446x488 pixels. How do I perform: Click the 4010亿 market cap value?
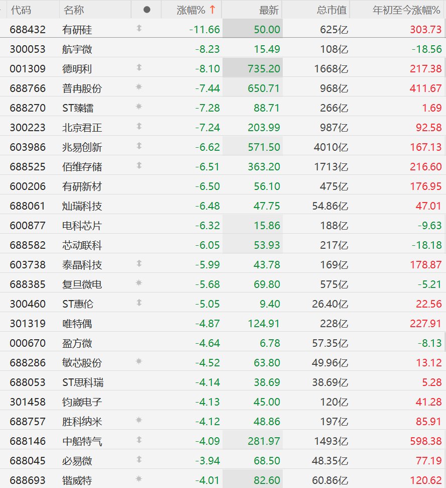[331, 147]
